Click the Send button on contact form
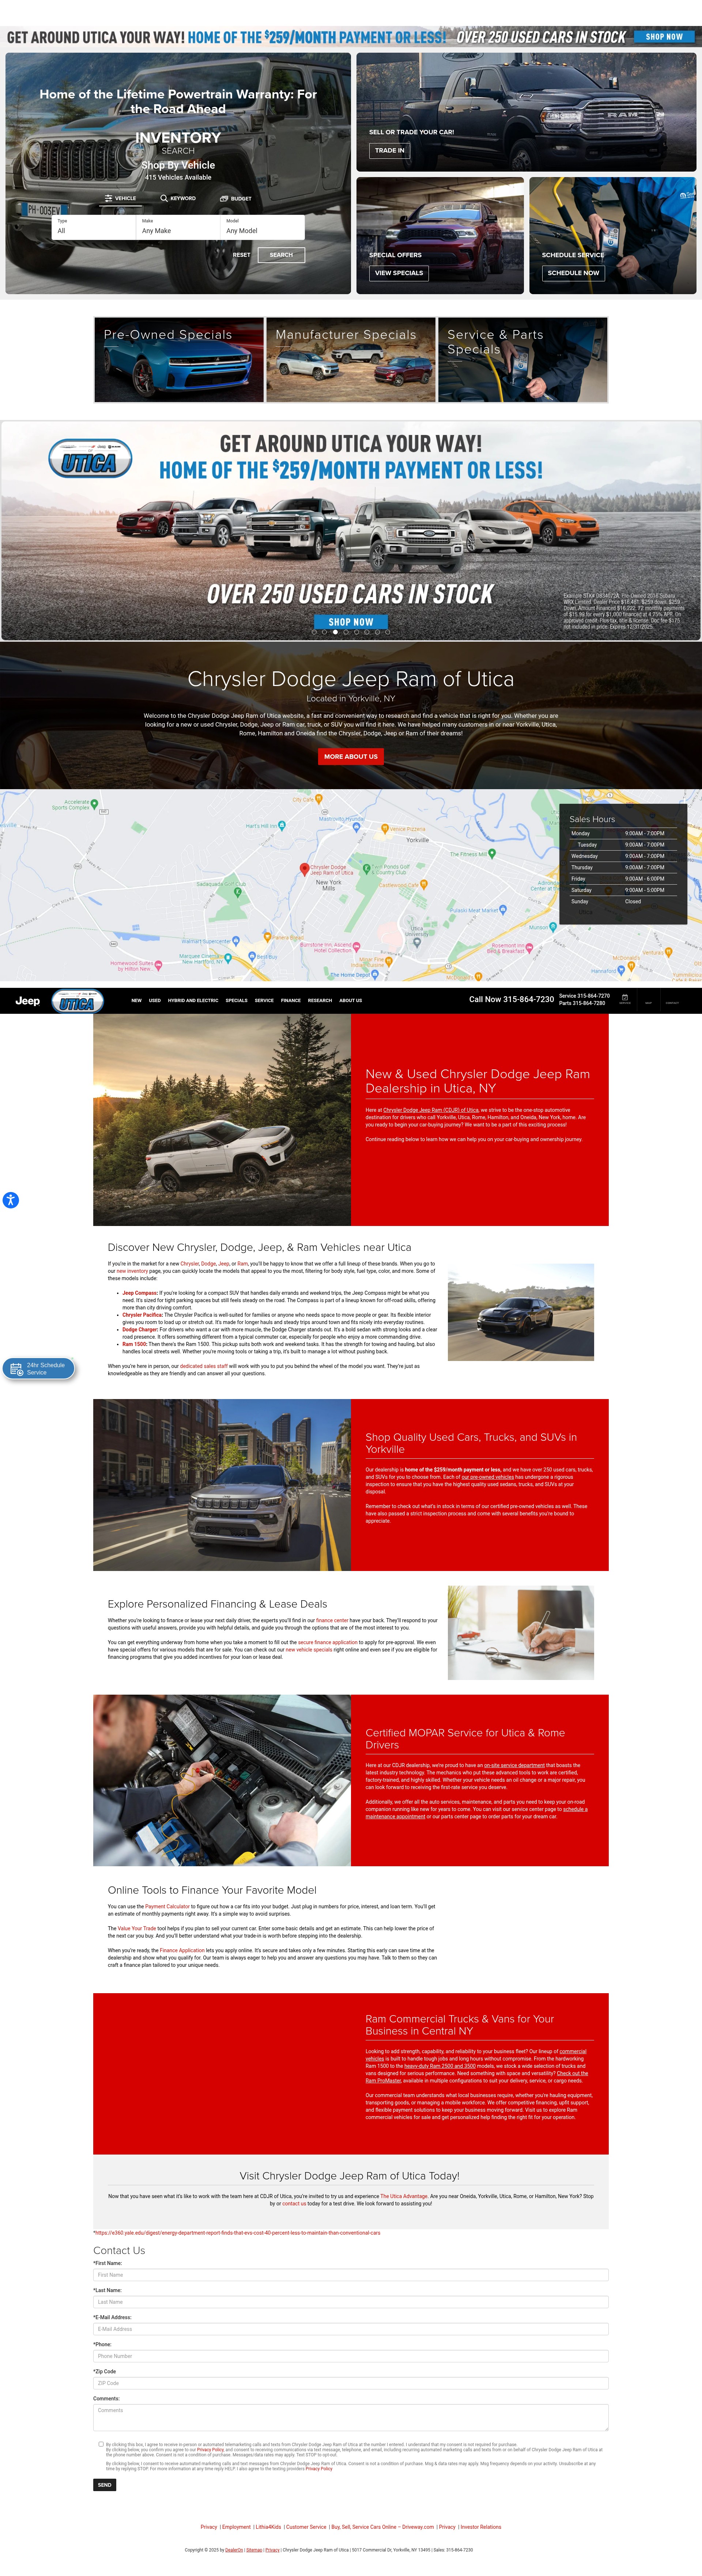Image resolution: width=702 pixels, height=2576 pixels. point(105,2485)
